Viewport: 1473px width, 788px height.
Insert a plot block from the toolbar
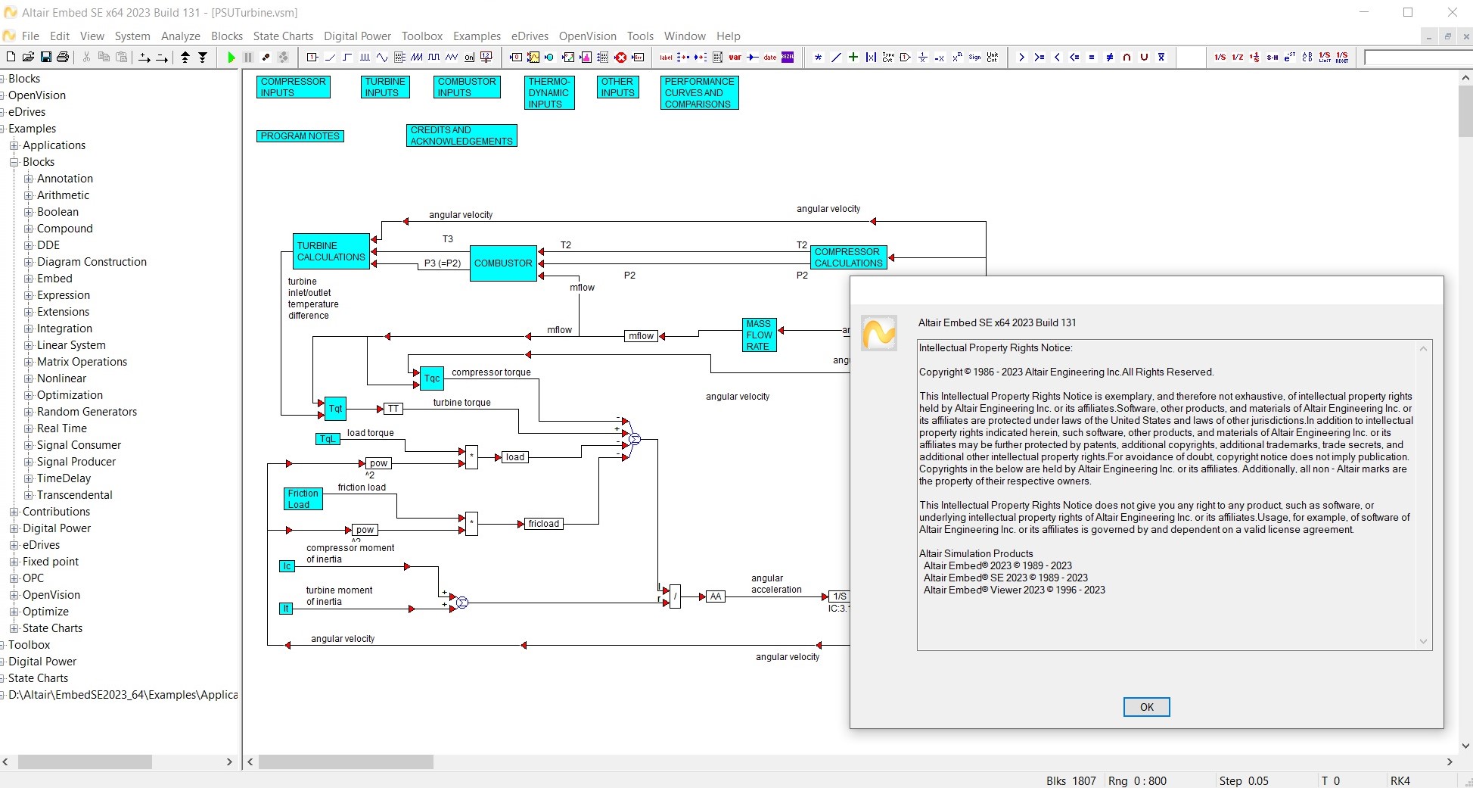click(533, 57)
